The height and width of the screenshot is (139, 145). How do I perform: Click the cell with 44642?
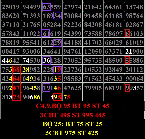click(x=11, y=60)
